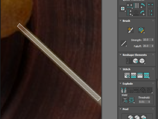Viewport: 158px width, 119px height.
Task: Select the Relax brush tool
Action: coord(141,30)
